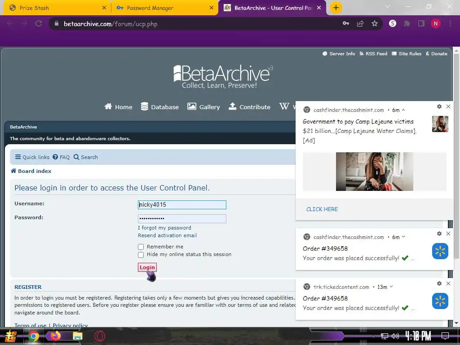Click the cashfinder order notification Walmart icon

point(440,251)
